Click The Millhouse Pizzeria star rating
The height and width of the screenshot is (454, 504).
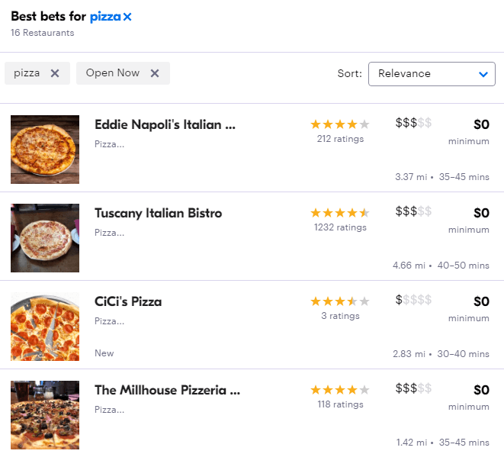340,390
